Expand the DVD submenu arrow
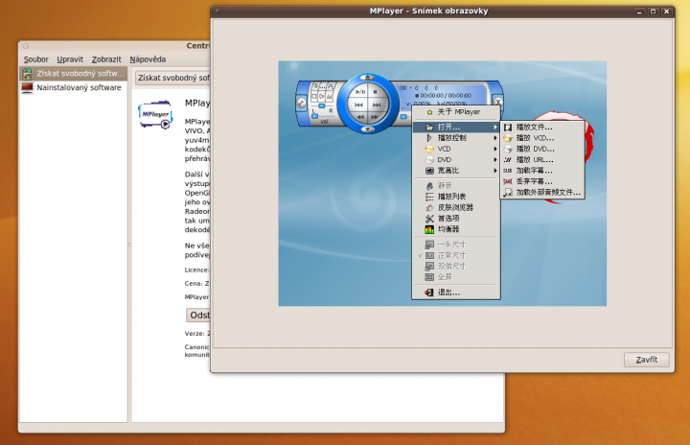The image size is (690, 445). tap(495, 159)
